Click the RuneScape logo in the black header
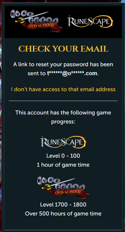 [90, 22]
